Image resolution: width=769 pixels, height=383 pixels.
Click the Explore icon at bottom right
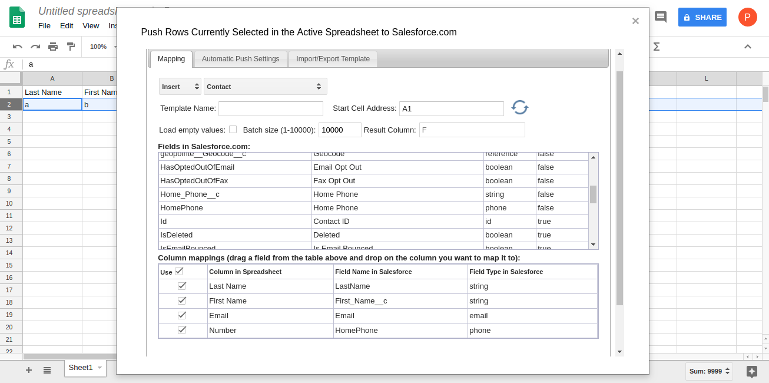(x=751, y=371)
